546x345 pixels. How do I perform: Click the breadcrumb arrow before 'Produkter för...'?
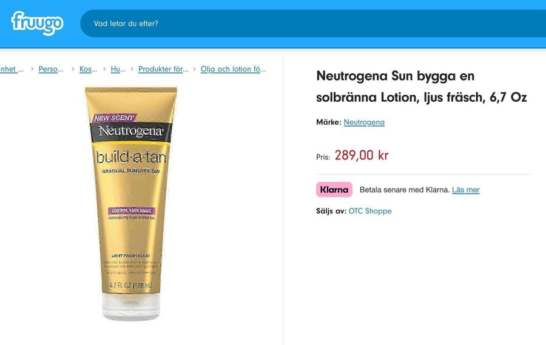click(132, 69)
